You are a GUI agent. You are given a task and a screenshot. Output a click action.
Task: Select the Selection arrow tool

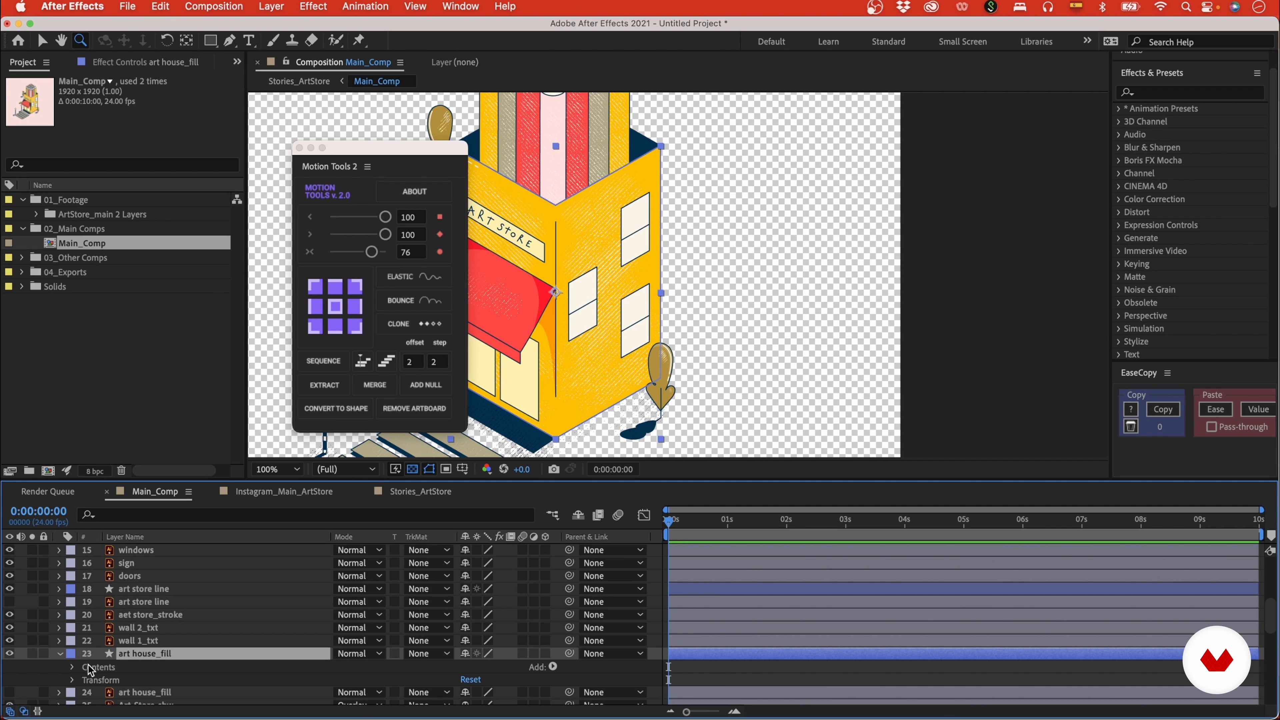[x=43, y=41]
